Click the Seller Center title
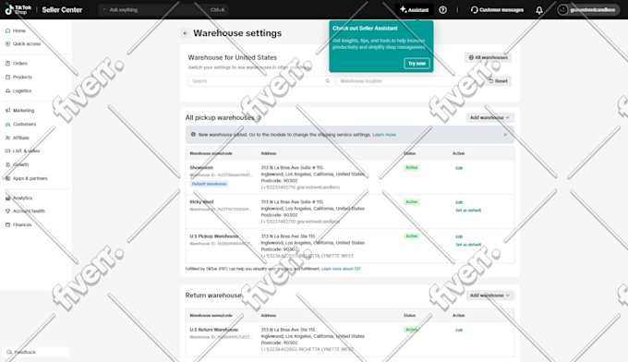The width and height of the screenshot is (628, 362). tap(62, 9)
